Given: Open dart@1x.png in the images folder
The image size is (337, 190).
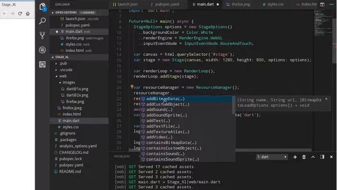Looking at the screenshot, I should click(x=77, y=89).
